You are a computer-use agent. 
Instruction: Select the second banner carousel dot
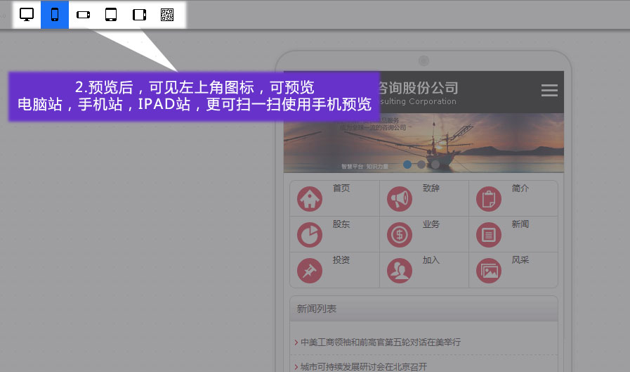[421, 165]
